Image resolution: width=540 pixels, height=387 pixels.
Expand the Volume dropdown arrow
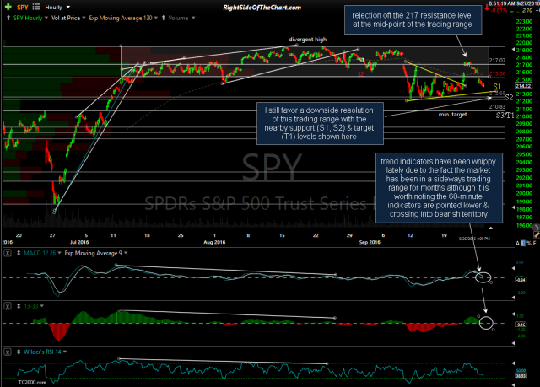pyautogui.click(x=193, y=18)
